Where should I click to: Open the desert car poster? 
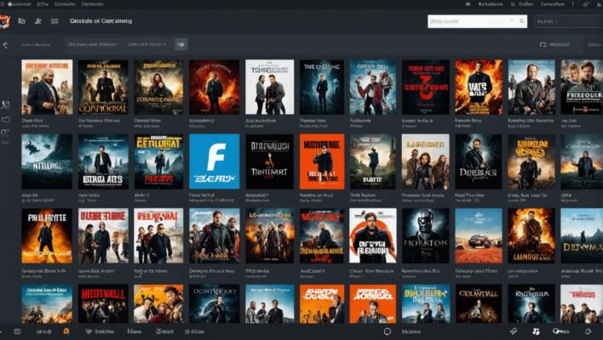(479, 235)
